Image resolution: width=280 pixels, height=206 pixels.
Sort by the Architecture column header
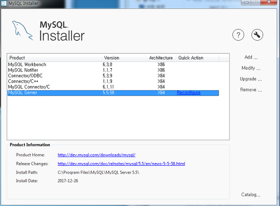coord(161,58)
